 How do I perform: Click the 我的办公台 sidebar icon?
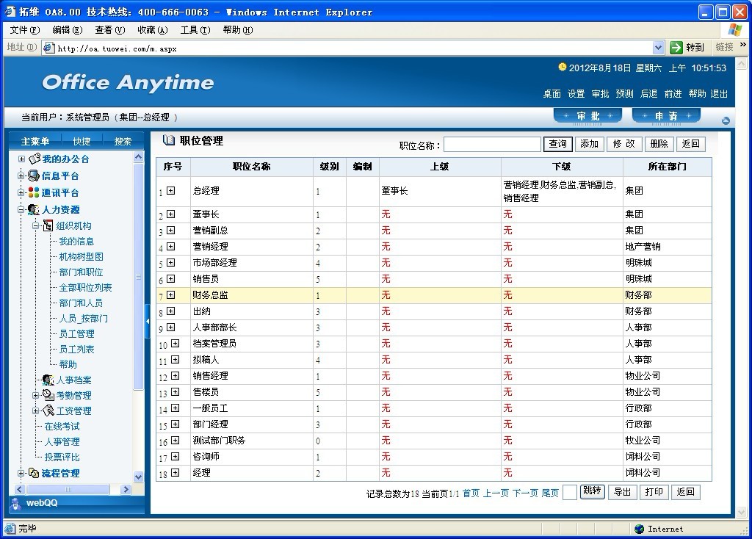tap(34, 159)
